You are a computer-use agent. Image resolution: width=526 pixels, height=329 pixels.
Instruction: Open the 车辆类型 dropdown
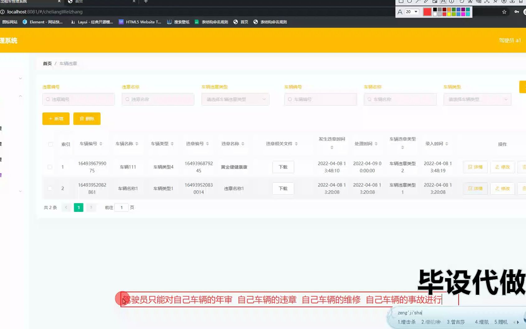[477, 99]
